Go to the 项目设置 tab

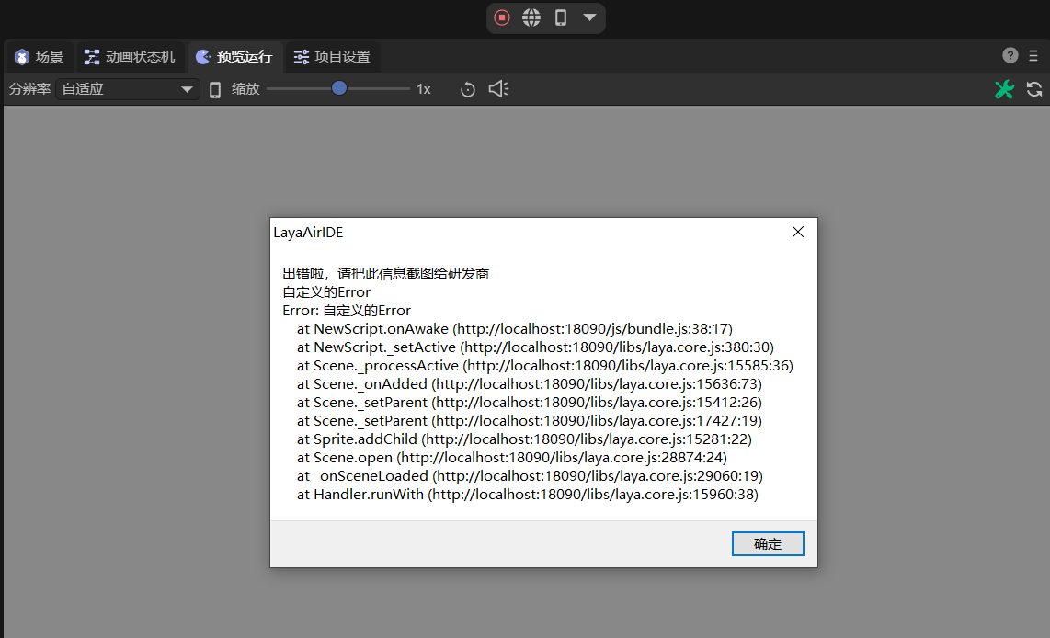pyautogui.click(x=332, y=57)
